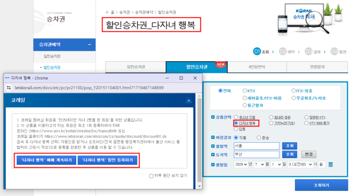The image size is (356, 196).
Task: Click the Korail 승차권 예매 banner image
Action: (x=310, y=19)
